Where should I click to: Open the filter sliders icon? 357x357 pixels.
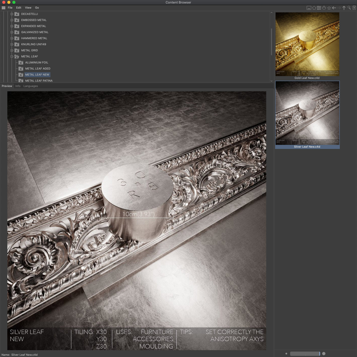[x=319, y=8]
